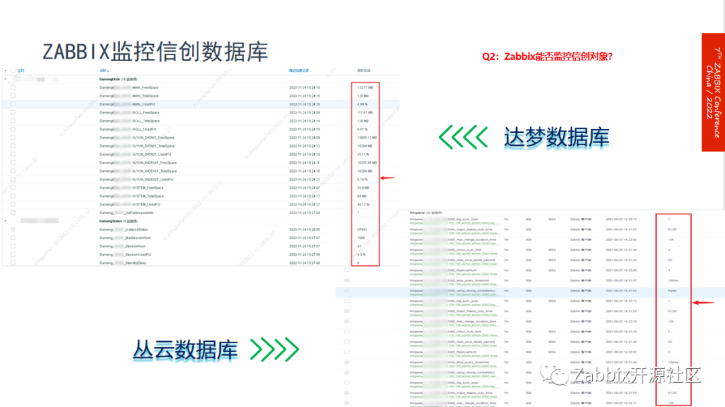Screen dimensions: 725x407
Task: Sort by the 最近检查记录 column header
Action: coord(299,71)
